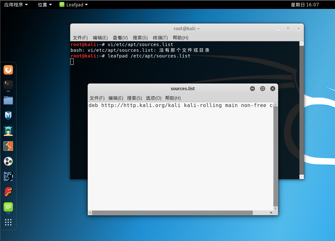Open the 位置 places menu
Screen dimensions: 335x241
point(45,4)
